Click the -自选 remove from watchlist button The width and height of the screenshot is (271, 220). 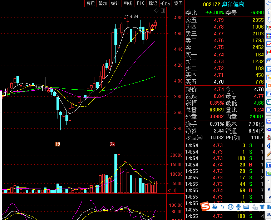pos(166,3)
